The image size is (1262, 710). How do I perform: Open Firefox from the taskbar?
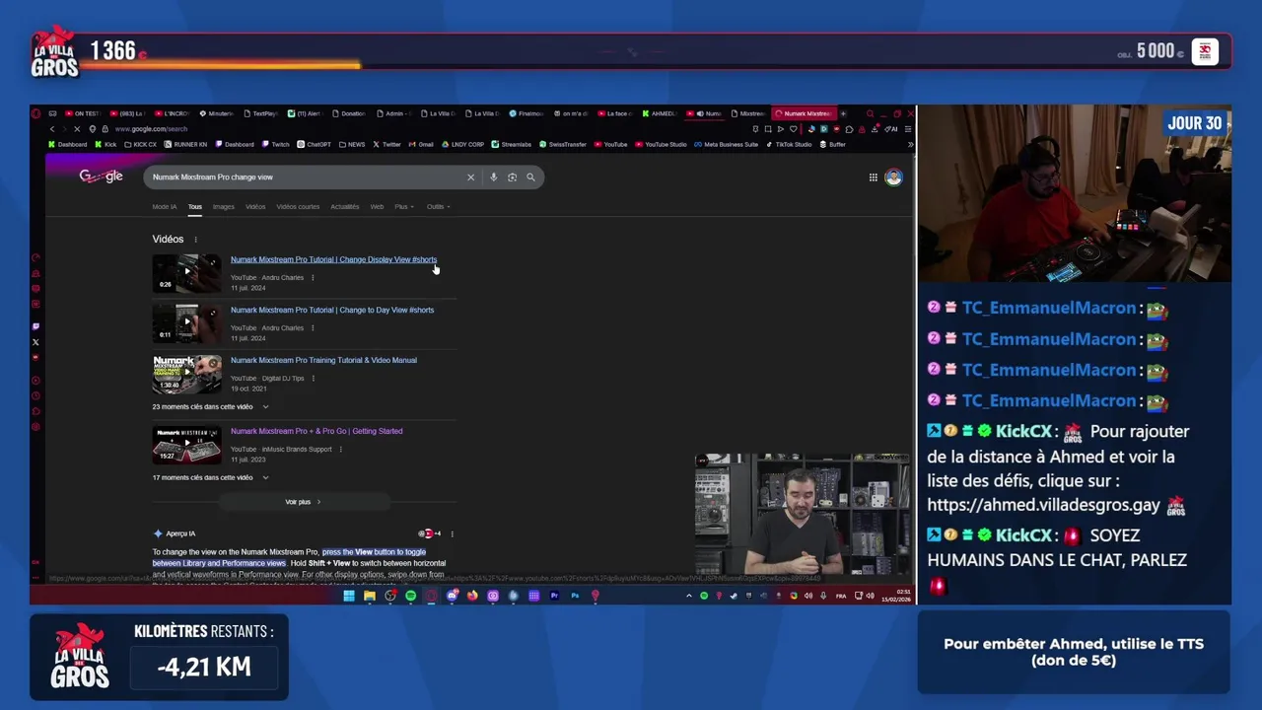472,596
